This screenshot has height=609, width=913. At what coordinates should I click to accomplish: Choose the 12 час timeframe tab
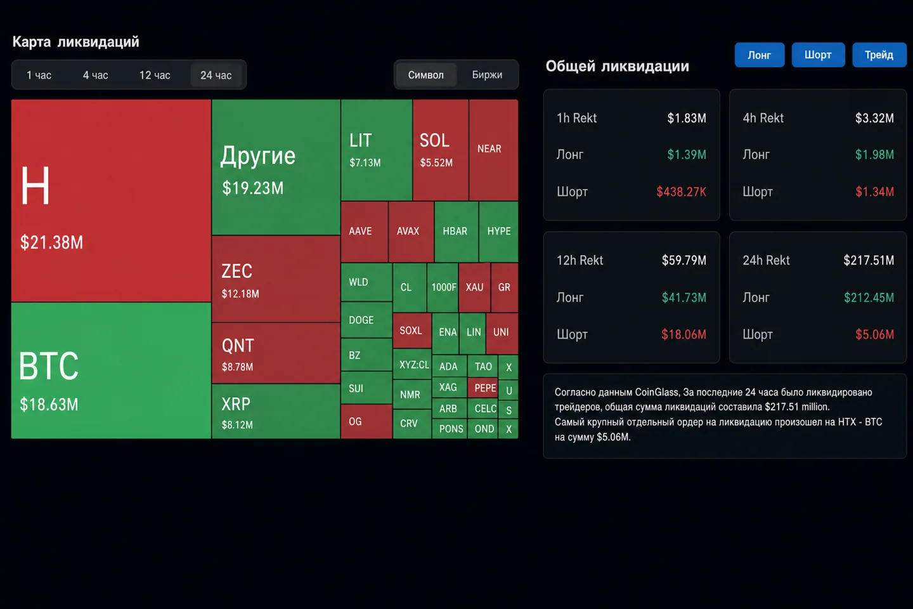tap(155, 75)
